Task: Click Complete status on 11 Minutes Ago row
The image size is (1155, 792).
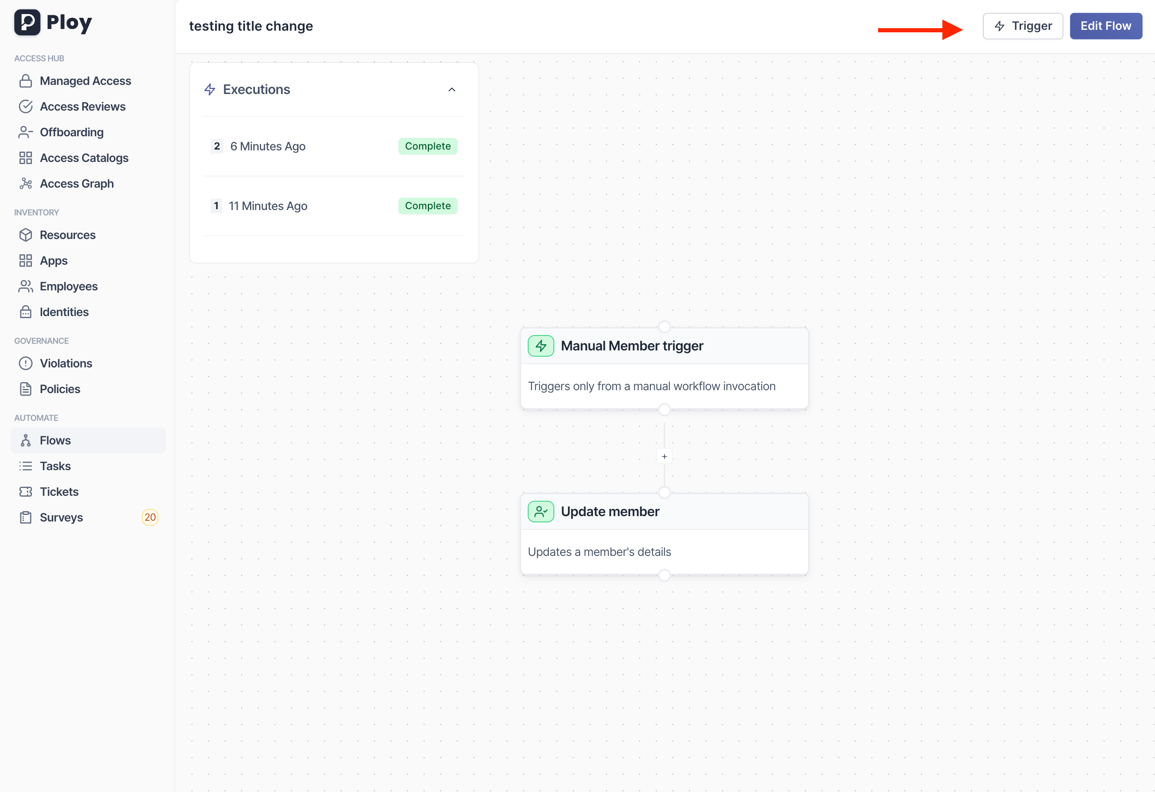Action: (x=427, y=206)
